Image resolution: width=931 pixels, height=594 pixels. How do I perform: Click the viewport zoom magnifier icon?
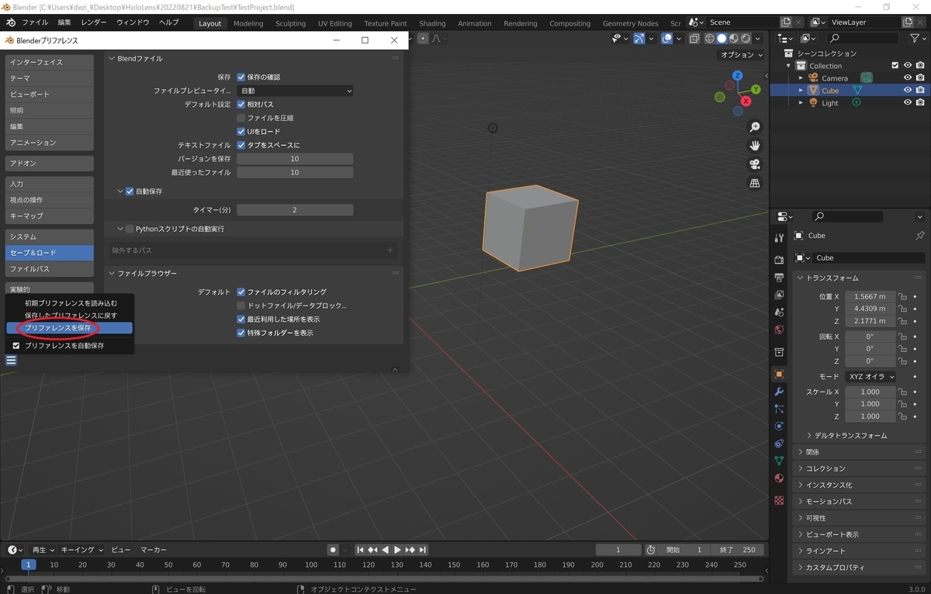click(x=754, y=127)
